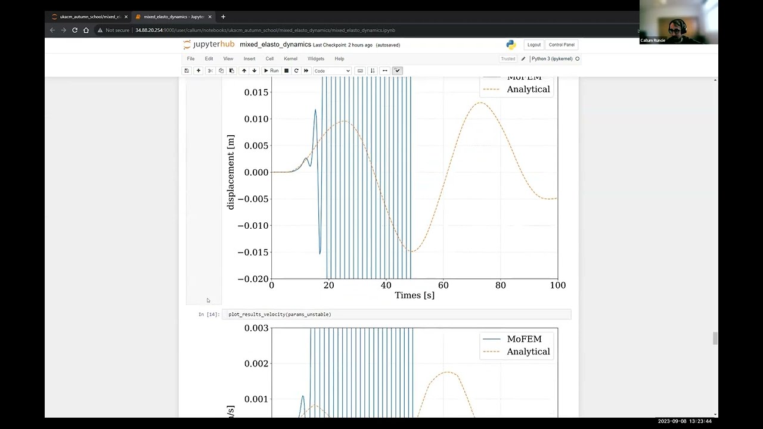
Task: Copy the selected cells
Action: point(221,70)
